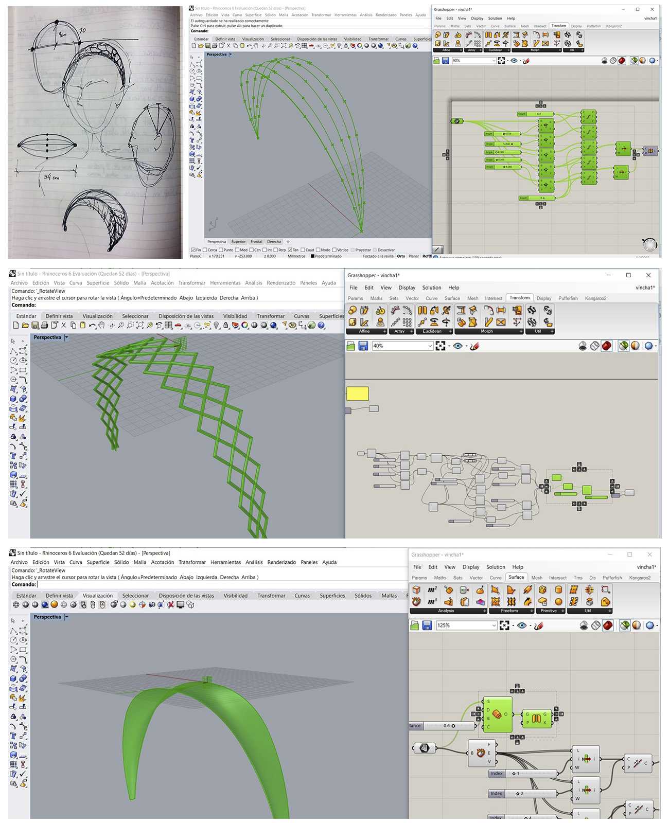Click the open-file folder icon in middle Grasshopper
669x823 pixels.
click(x=351, y=346)
